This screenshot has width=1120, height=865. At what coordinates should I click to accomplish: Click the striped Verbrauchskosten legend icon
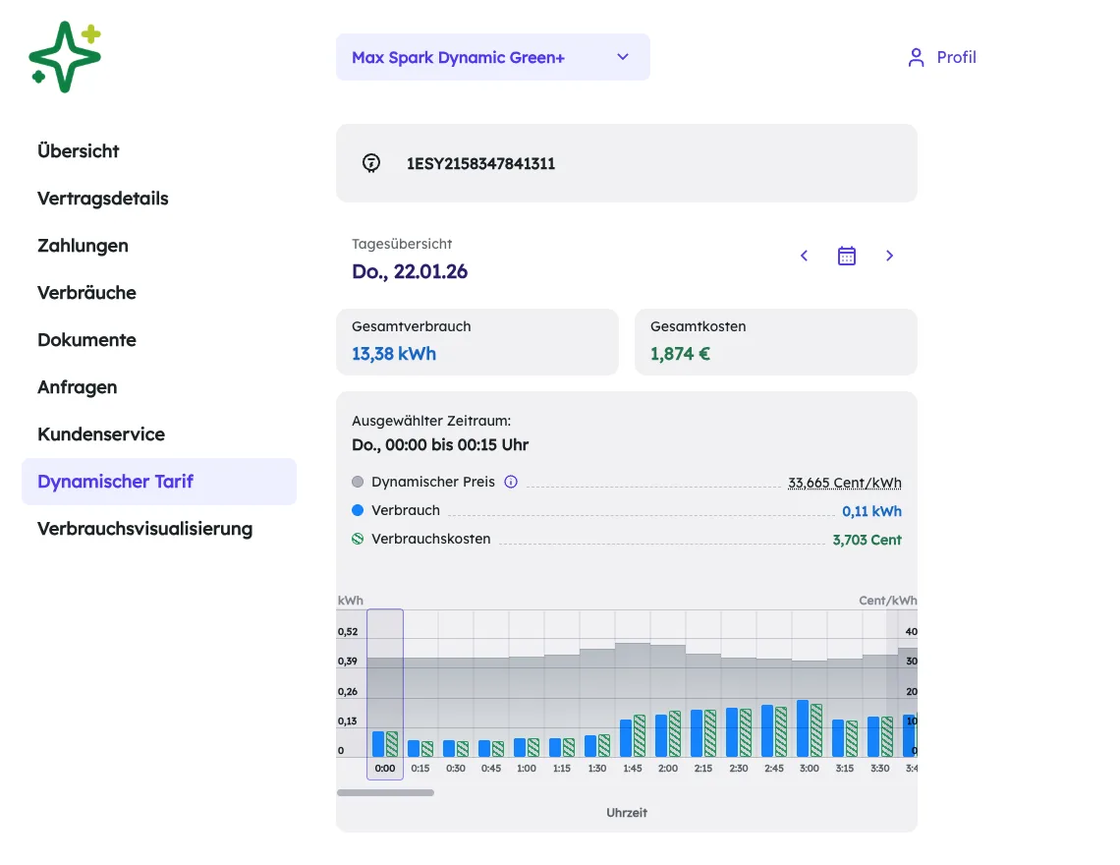pyautogui.click(x=358, y=539)
